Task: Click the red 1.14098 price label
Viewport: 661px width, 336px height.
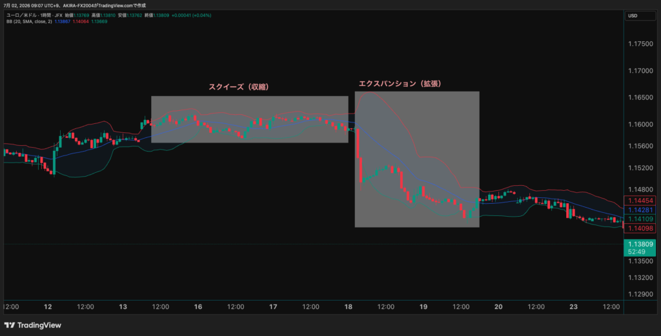Action: point(640,228)
